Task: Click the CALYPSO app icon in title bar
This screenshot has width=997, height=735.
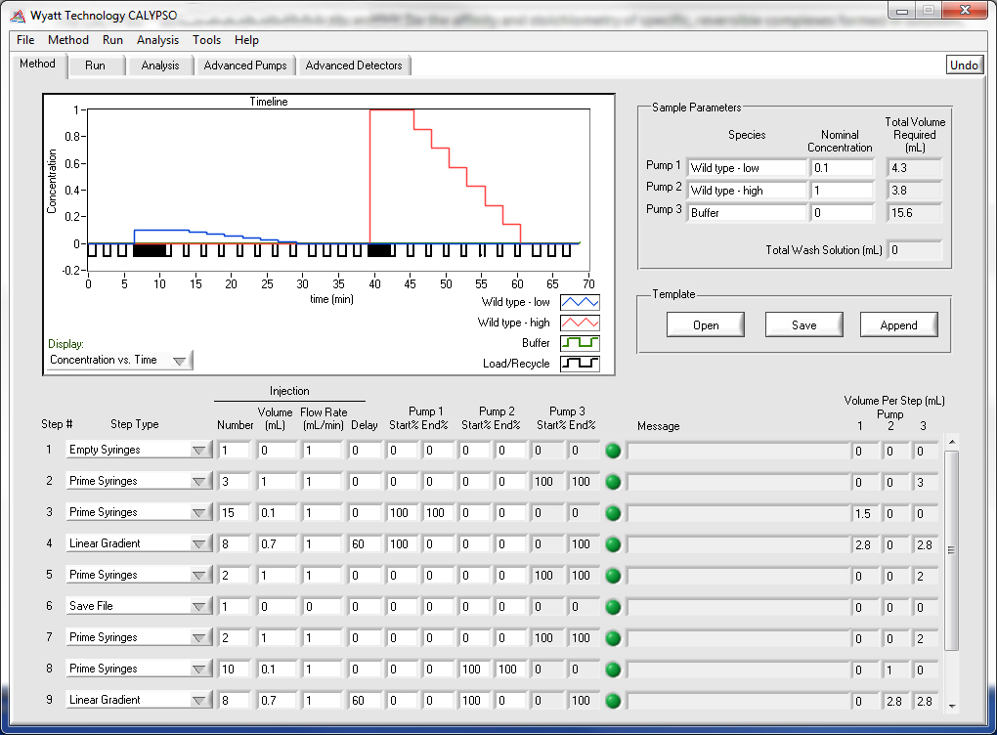Action: [x=17, y=16]
